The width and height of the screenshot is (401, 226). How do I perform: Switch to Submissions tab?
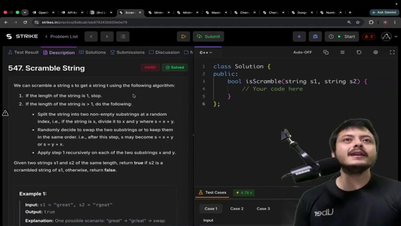tap(127, 52)
